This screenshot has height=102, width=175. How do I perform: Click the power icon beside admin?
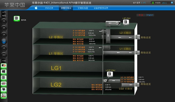click(172, 2)
